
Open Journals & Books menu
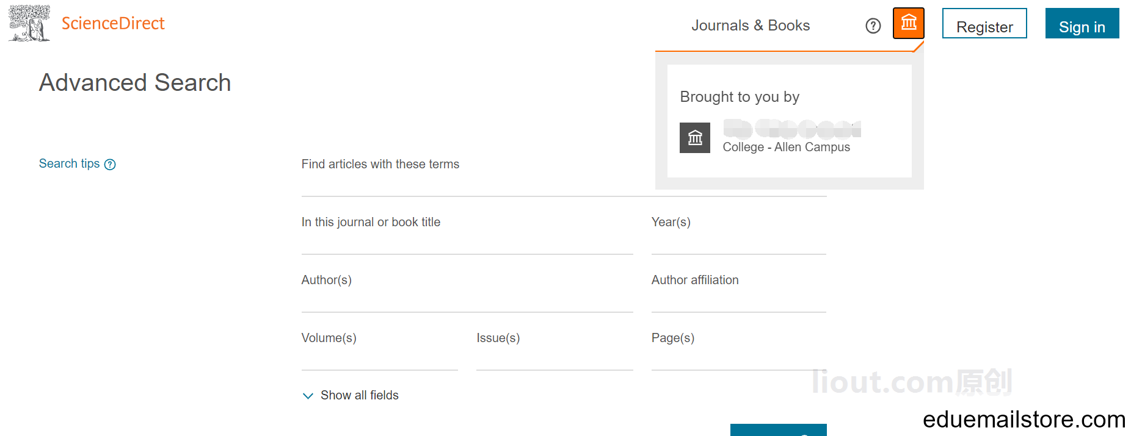click(751, 26)
